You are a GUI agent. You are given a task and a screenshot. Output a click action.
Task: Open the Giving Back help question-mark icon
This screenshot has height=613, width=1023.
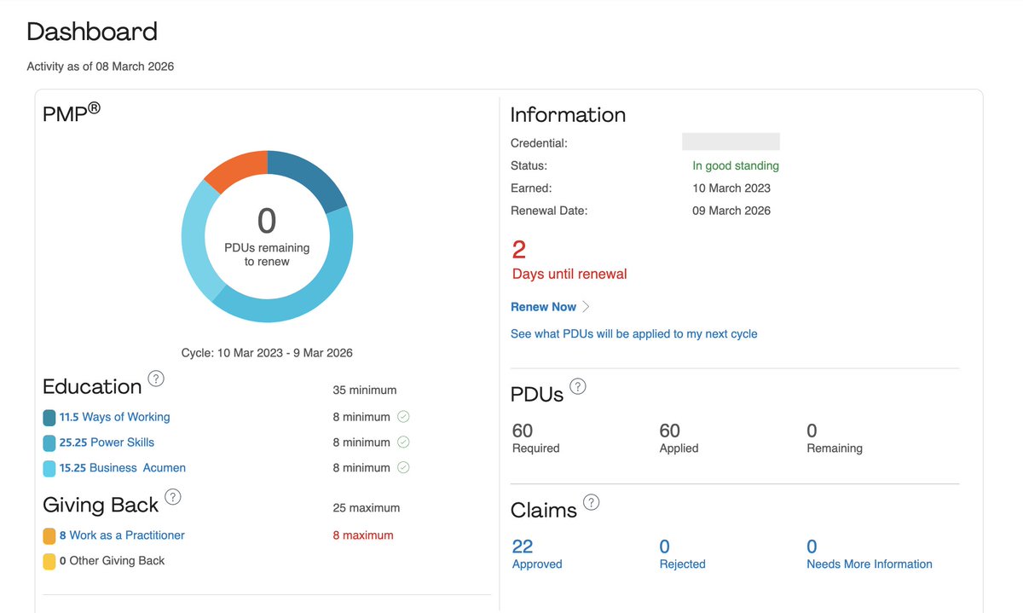(x=173, y=497)
